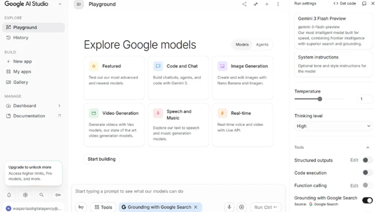Click the Temperature value field
This screenshot has width=377, height=212.
tap(365, 99)
